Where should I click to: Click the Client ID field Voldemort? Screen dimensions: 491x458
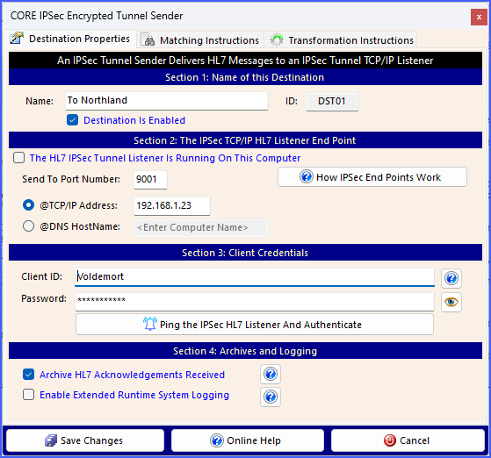pos(255,277)
